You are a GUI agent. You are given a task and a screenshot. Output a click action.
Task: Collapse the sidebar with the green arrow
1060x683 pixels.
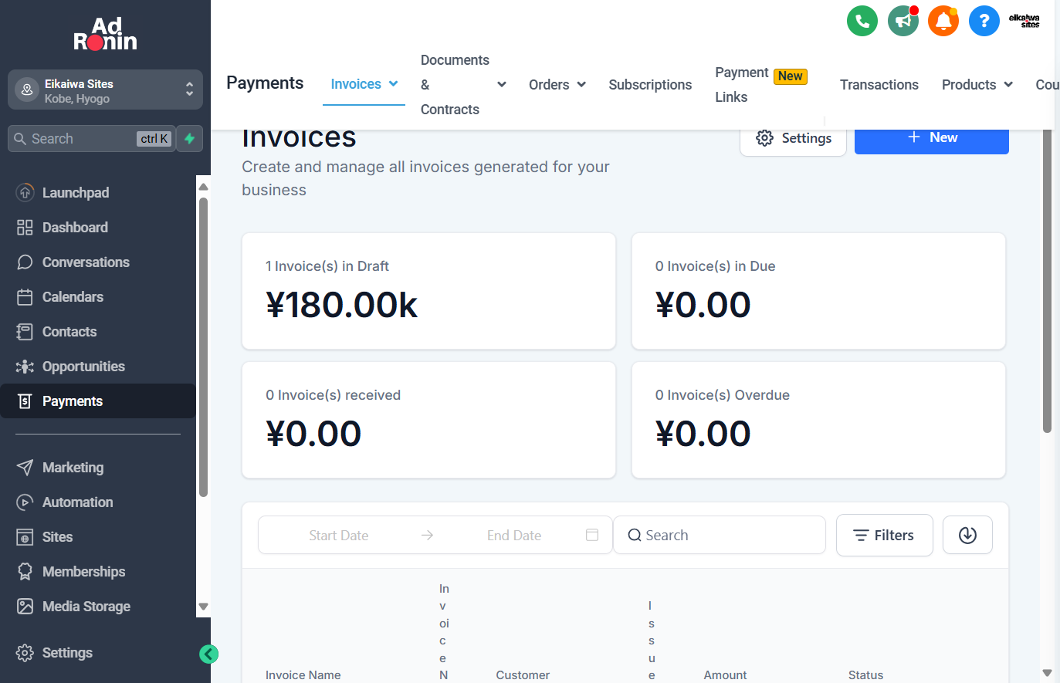pos(208,654)
